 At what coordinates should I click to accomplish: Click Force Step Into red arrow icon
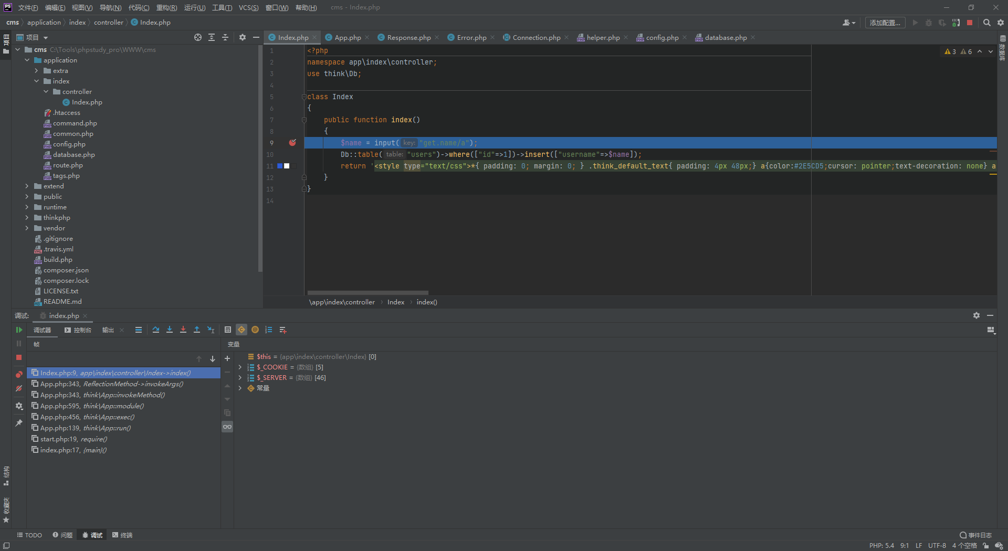[x=183, y=330]
